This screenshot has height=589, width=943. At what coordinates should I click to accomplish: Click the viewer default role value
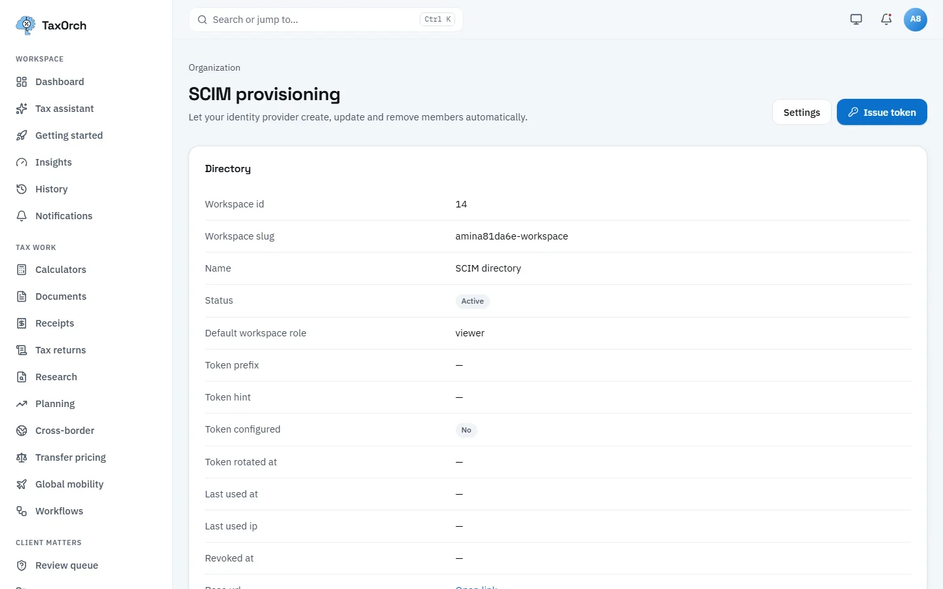(x=470, y=333)
